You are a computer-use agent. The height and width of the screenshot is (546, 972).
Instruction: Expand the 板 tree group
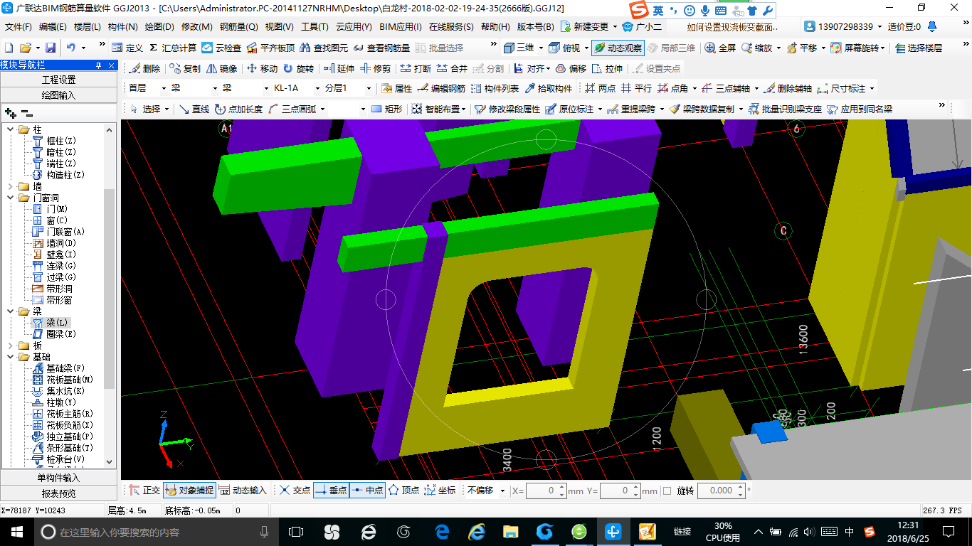click(x=11, y=346)
